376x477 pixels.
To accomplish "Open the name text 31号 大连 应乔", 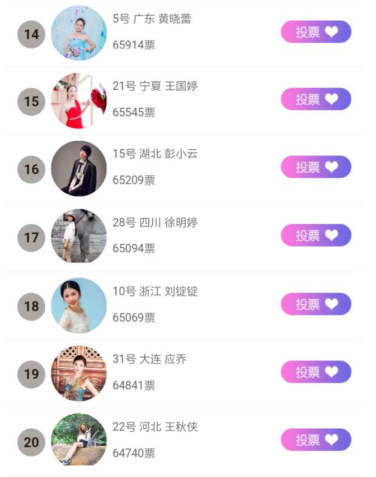I will point(149,359).
